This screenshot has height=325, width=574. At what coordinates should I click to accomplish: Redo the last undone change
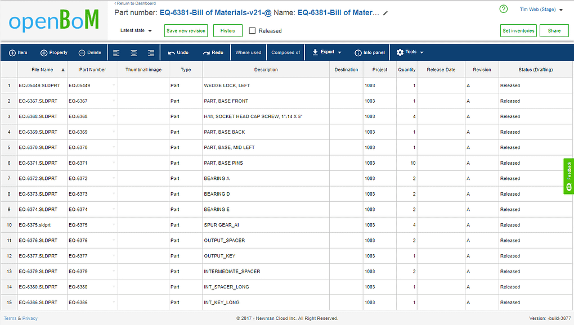tap(213, 53)
